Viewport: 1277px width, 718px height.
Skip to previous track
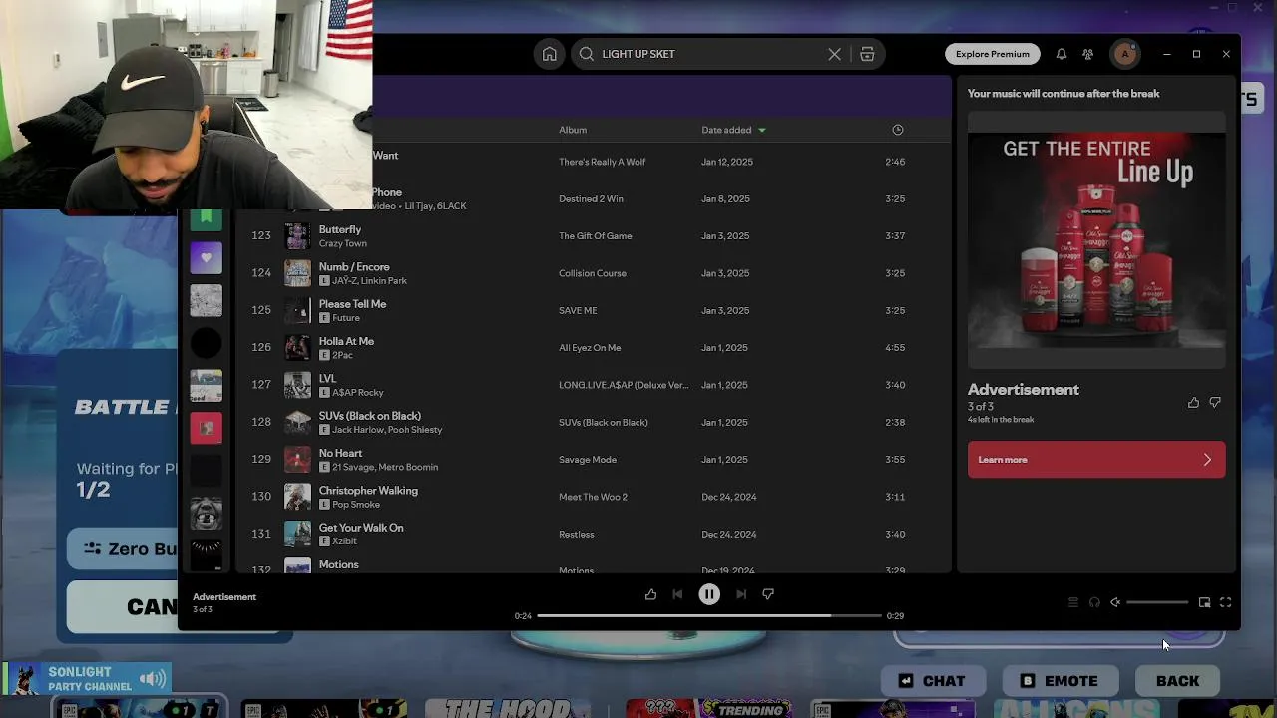[677, 594]
